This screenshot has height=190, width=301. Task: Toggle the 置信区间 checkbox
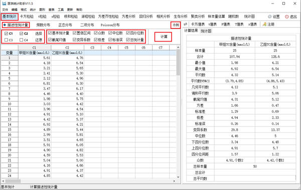pyautogui.click(x=74, y=33)
